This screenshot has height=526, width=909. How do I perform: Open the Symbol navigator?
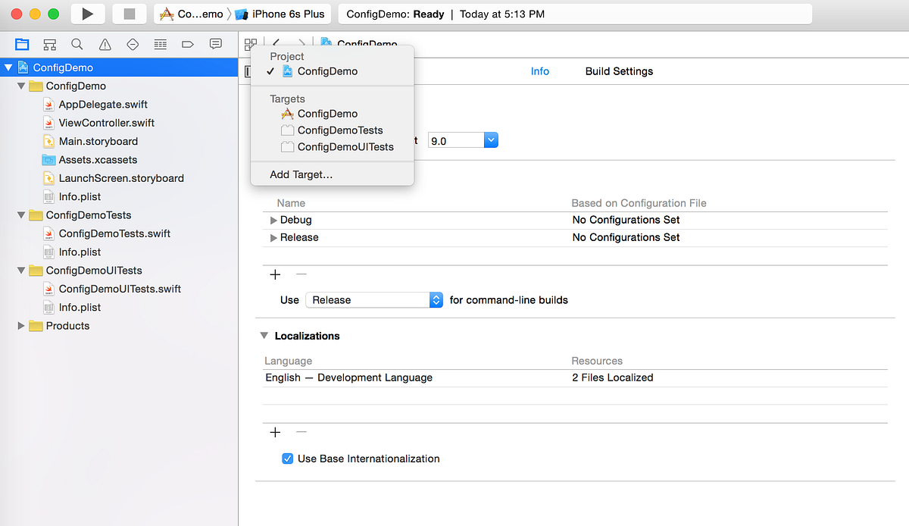pyautogui.click(x=49, y=44)
